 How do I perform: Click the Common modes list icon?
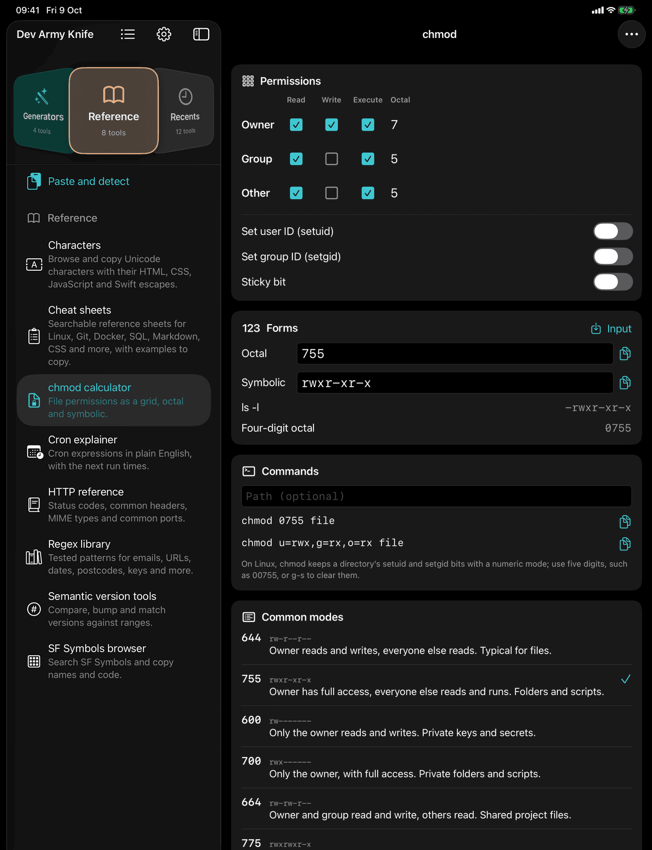click(248, 617)
